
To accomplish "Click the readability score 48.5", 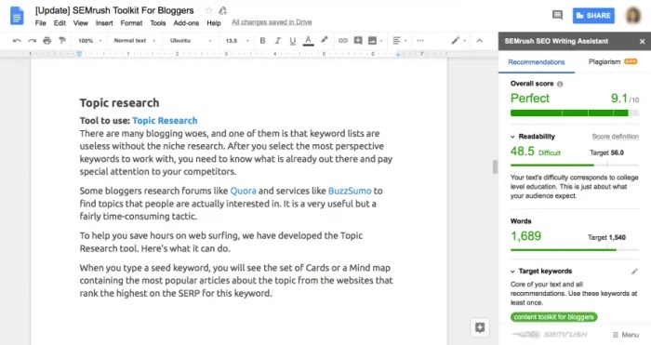I will click(523, 152).
